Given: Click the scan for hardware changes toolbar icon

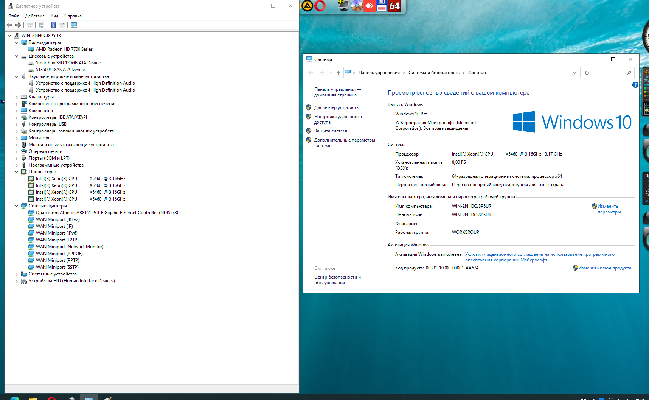Looking at the screenshot, I should tap(74, 25).
